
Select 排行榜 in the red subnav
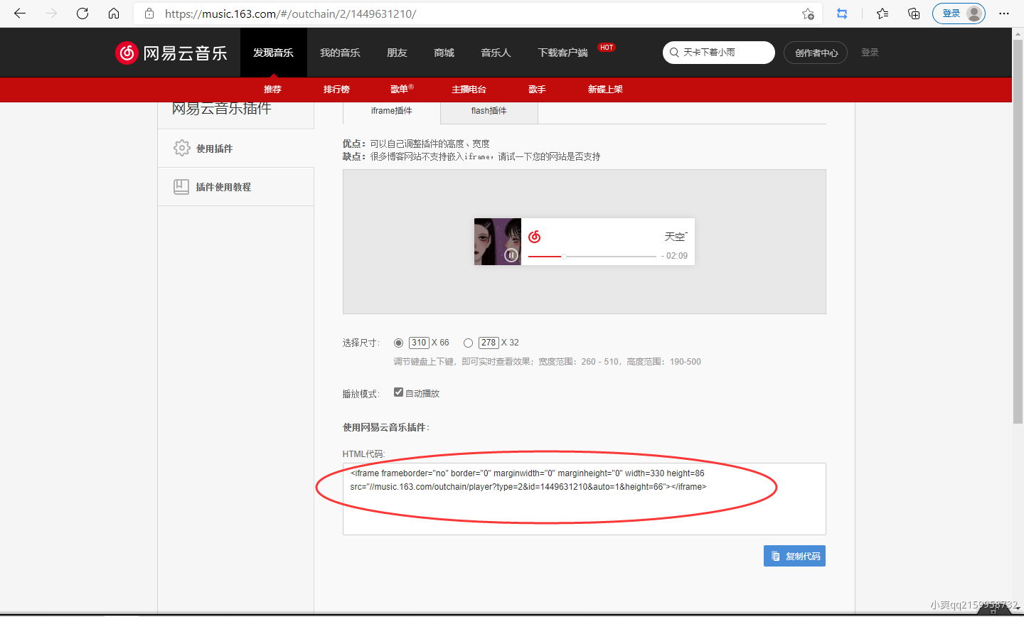[336, 89]
